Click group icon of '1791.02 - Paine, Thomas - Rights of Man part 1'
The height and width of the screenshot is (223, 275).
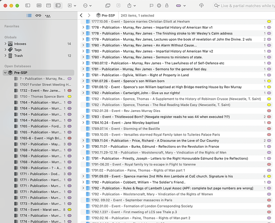pyautogui.click(x=88, y=170)
